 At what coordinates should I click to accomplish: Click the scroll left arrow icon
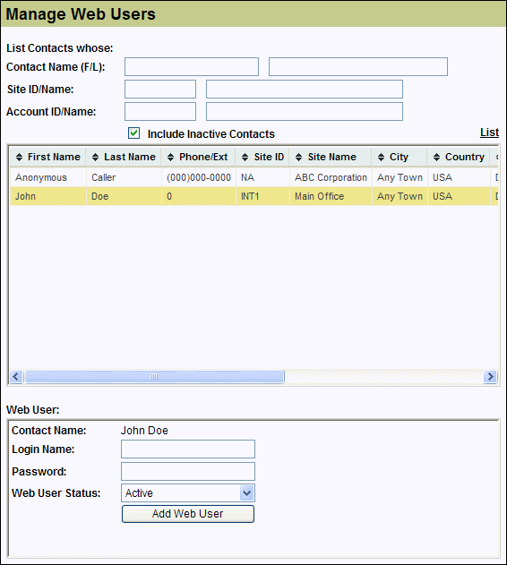click(x=16, y=377)
